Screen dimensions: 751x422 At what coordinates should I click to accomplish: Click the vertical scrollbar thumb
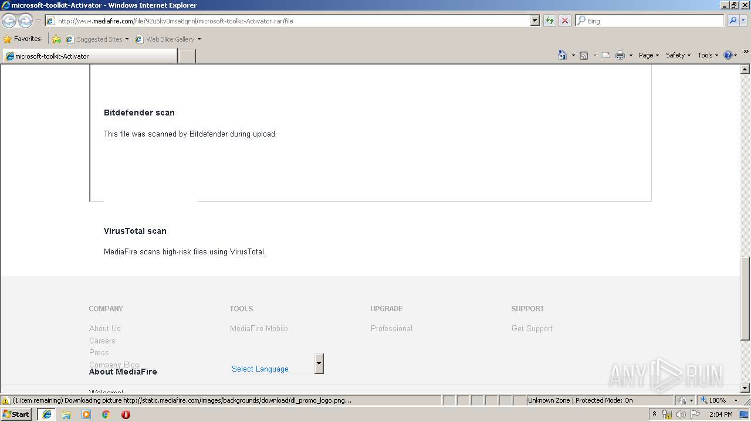[745, 299]
